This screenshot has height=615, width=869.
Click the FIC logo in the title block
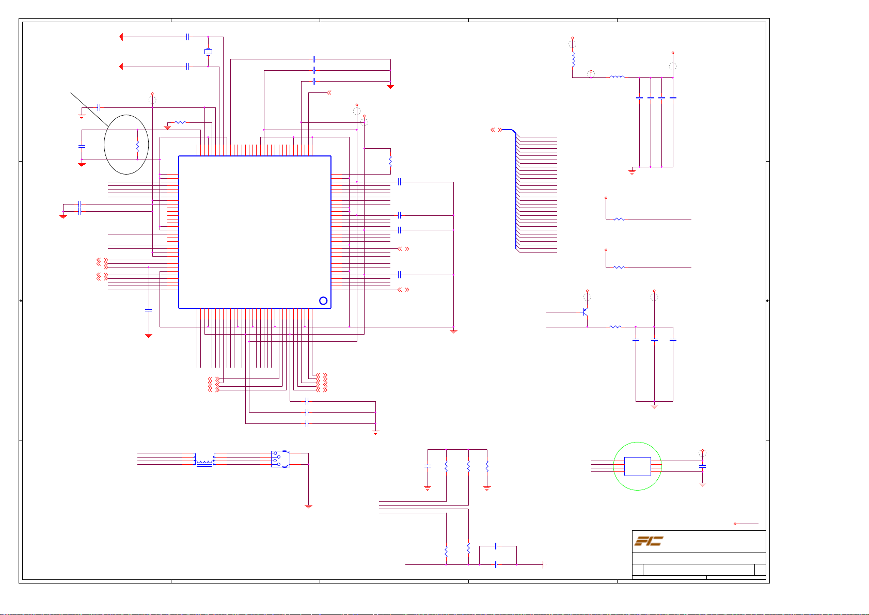coord(649,541)
